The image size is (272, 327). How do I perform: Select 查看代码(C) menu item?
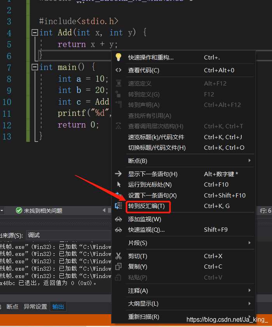point(183,70)
